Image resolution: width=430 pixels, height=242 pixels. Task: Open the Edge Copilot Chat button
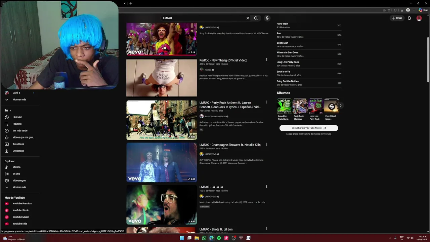pos(423,10)
